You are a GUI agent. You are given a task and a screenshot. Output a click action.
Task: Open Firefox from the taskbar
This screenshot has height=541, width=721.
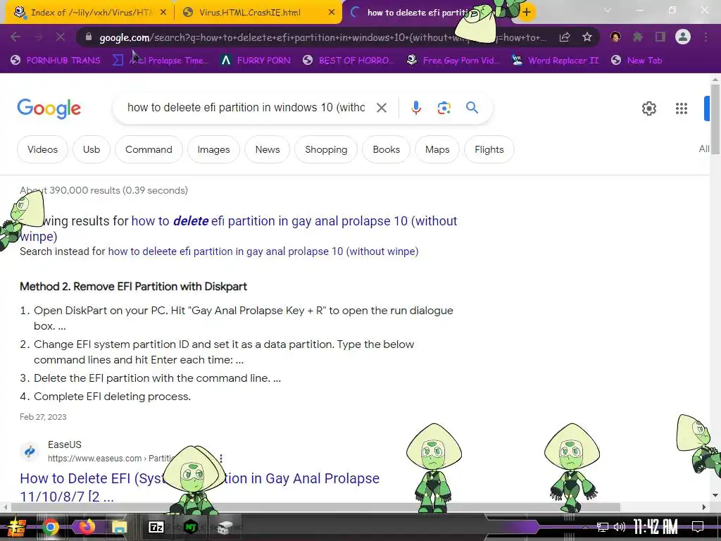87,526
